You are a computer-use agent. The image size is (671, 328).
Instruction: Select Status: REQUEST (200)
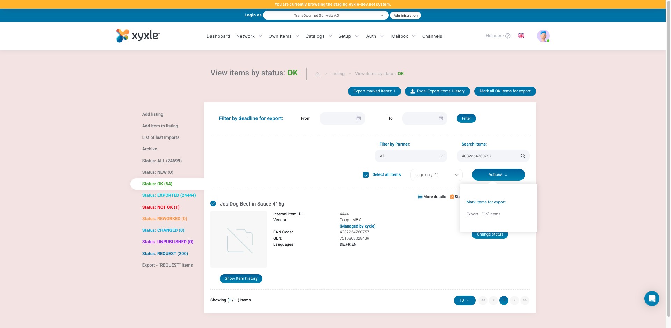pyautogui.click(x=165, y=254)
